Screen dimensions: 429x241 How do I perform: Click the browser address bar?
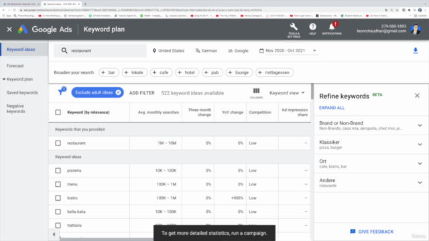[201, 10]
